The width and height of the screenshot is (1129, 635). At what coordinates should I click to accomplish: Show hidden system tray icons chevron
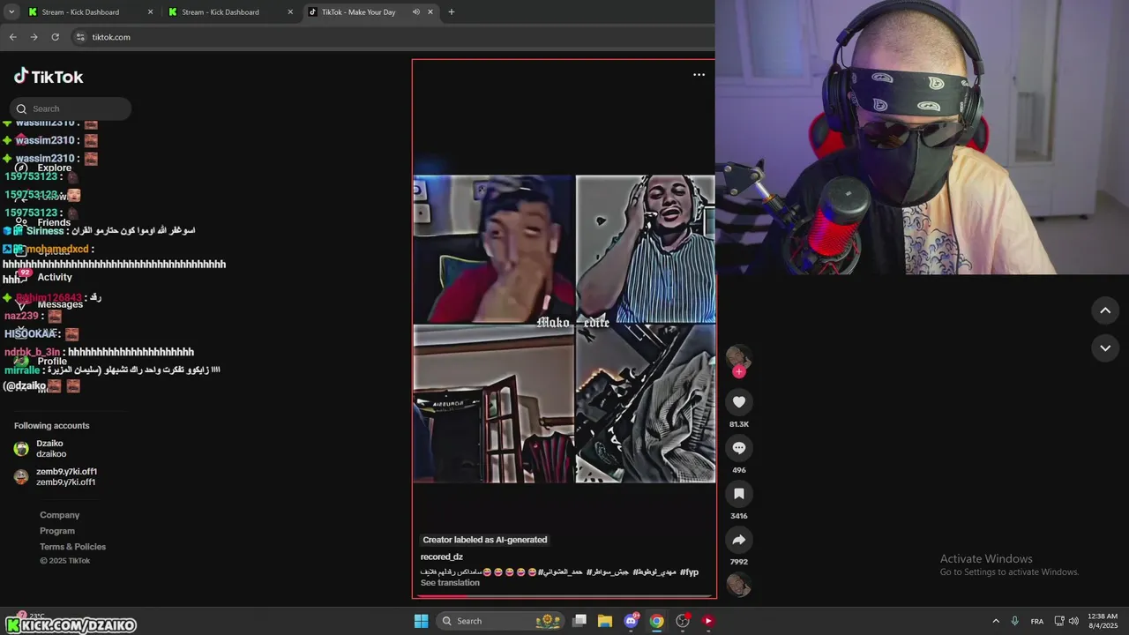tap(996, 621)
